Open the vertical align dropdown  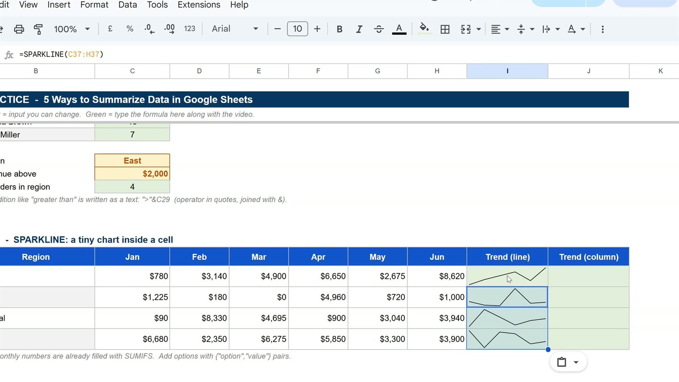tap(525, 29)
